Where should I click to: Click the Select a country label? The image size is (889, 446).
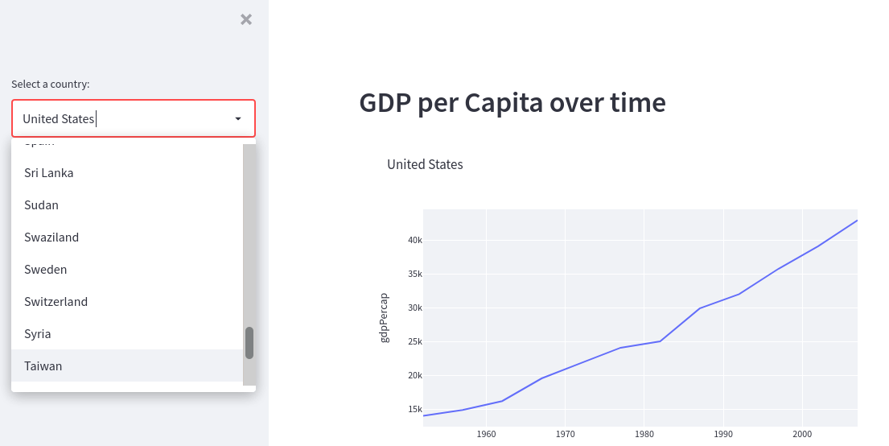point(51,84)
